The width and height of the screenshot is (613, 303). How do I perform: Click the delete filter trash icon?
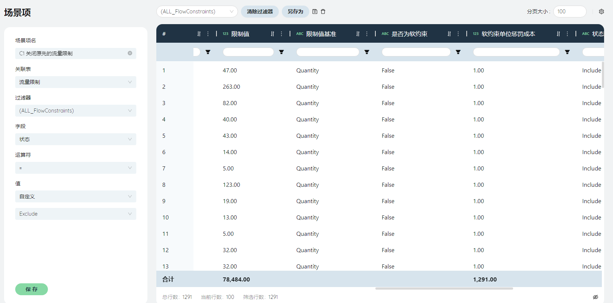click(x=323, y=12)
